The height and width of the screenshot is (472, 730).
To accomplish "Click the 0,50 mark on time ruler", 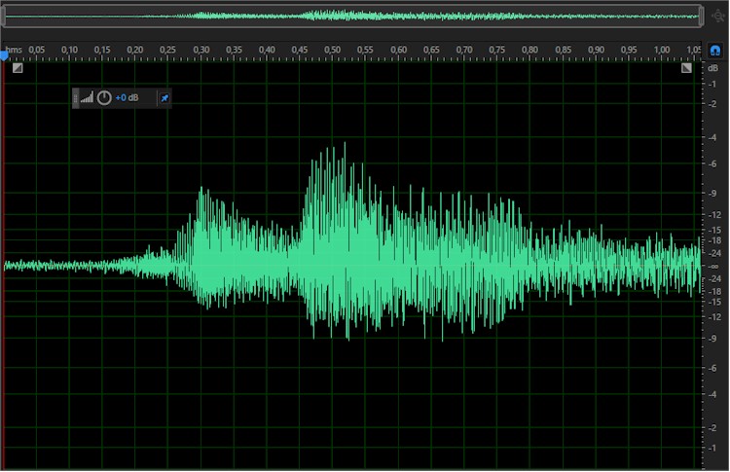I will [333, 50].
